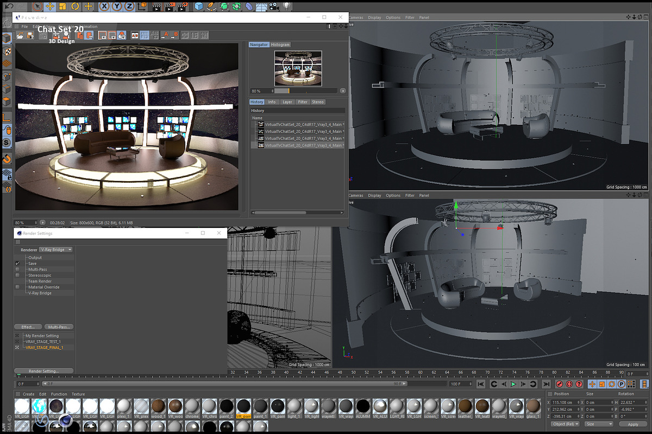Switch to the Navigator tab
Viewport: 652px width, 434px height.
click(x=259, y=44)
